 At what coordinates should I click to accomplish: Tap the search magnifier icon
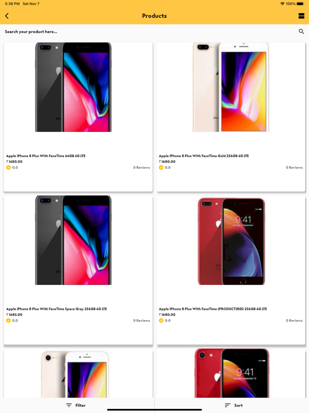click(x=301, y=31)
